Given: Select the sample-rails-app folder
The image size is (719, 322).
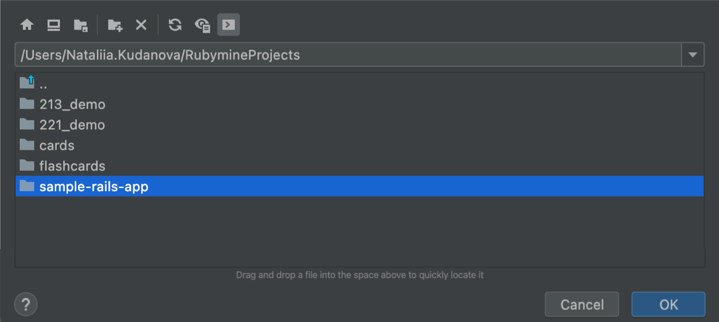Looking at the screenshot, I should [93, 187].
